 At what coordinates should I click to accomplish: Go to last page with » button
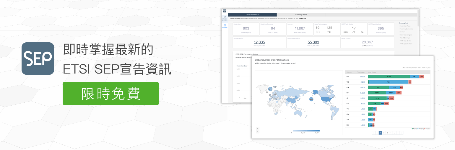(x=401, y=133)
